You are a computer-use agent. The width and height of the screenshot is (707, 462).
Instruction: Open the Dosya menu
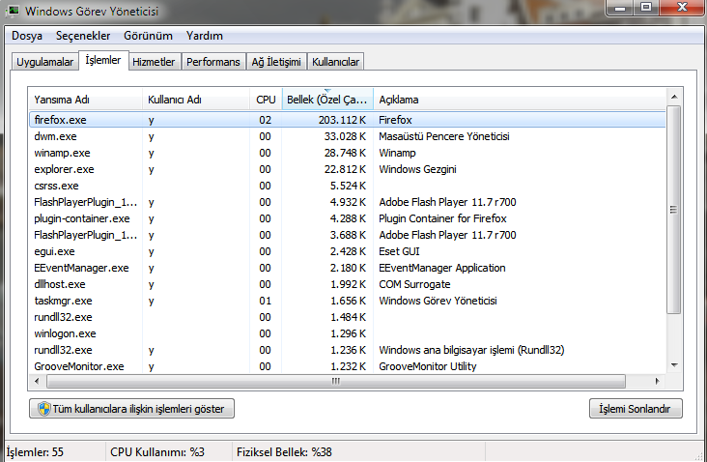coord(27,36)
